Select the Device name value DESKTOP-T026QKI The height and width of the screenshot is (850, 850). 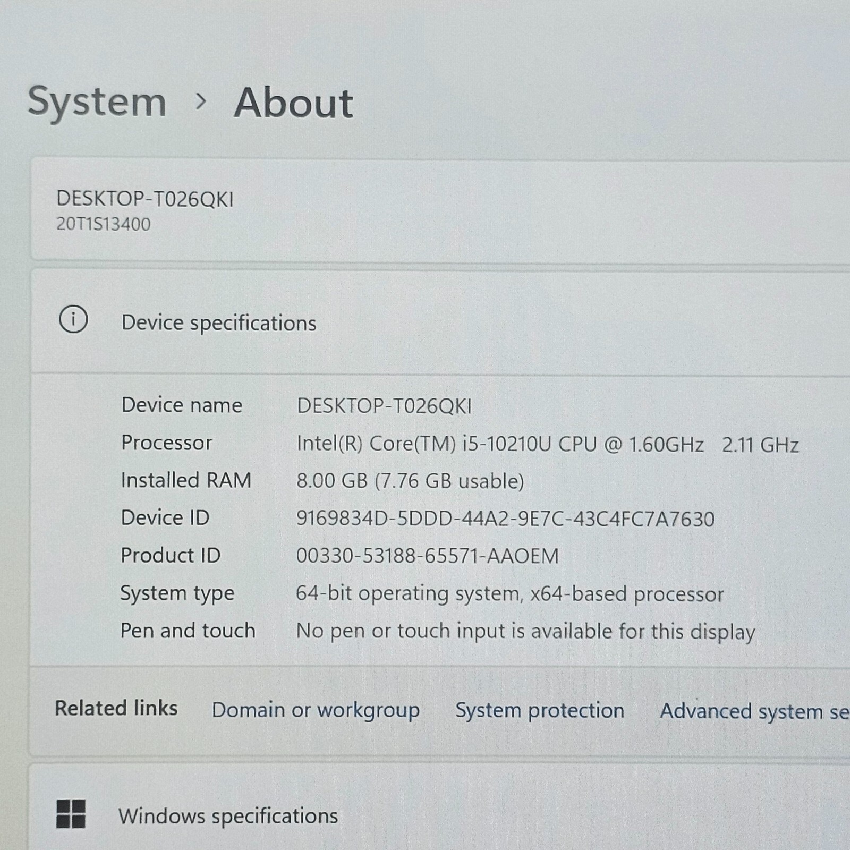click(384, 406)
